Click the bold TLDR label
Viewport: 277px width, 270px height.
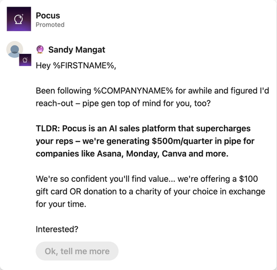pyautogui.click(x=48, y=129)
